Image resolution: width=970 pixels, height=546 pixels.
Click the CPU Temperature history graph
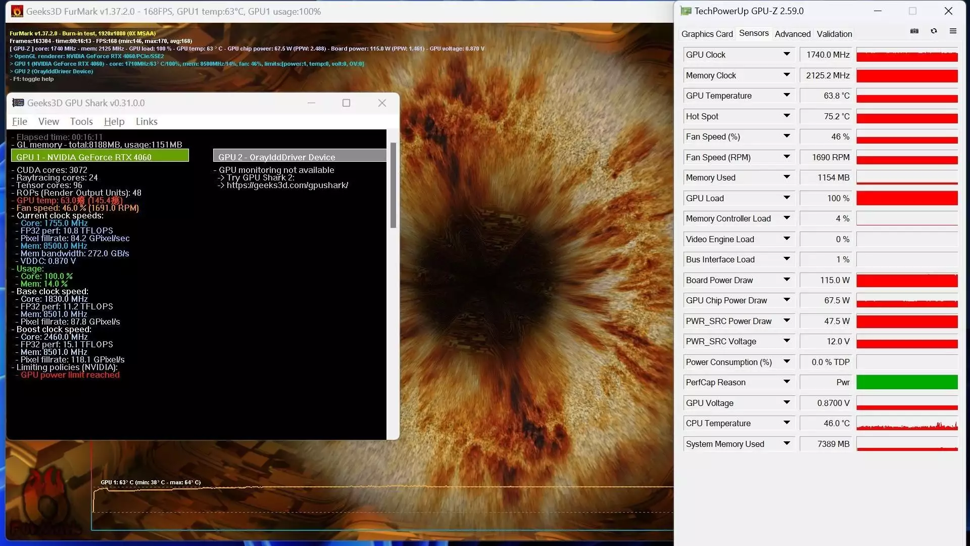coord(907,423)
